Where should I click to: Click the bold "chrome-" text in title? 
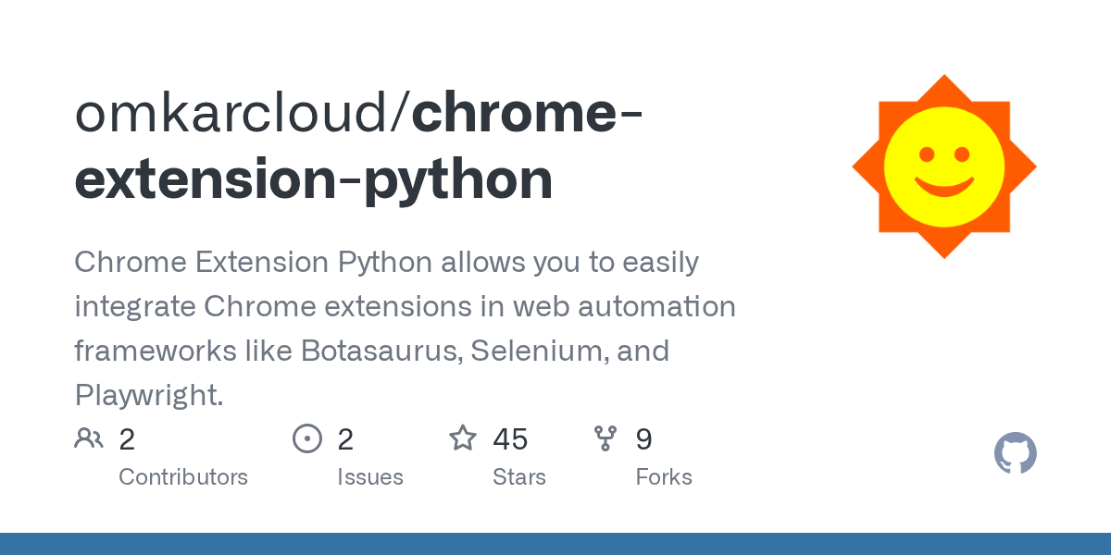click(x=528, y=115)
